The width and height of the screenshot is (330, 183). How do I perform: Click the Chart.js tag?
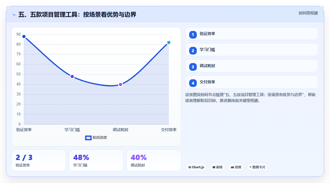point(196,167)
